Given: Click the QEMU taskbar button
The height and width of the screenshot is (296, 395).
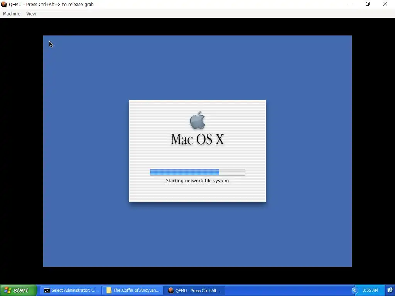Looking at the screenshot, I should (194, 290).
